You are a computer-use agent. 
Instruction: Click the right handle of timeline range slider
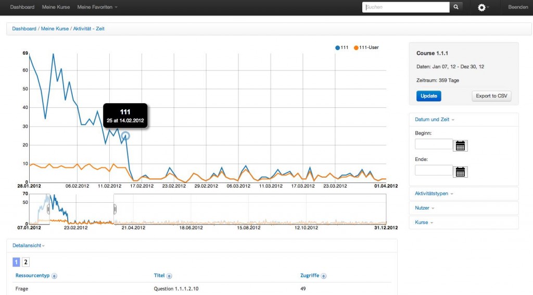point(115,208)
